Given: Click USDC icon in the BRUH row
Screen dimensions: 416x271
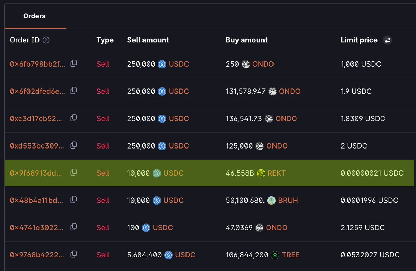Looking at the screenshot, I should (x=157, y=200).
